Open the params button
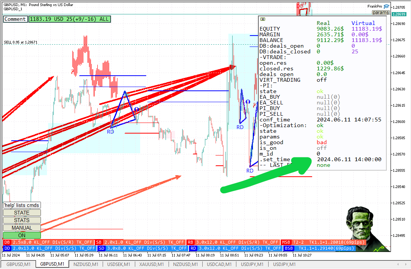Viewport: 411px width, 269px height. (380, 12)
